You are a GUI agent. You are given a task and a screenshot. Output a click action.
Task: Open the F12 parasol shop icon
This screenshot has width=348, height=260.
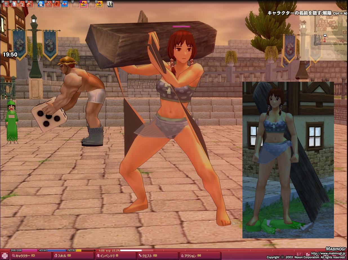coord(99,4)
